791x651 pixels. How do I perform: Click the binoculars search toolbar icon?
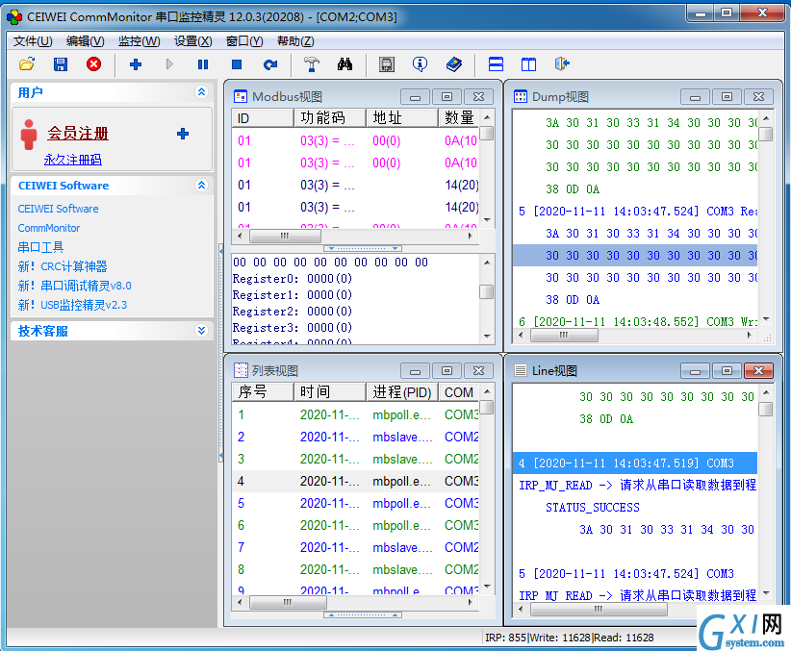345,64
